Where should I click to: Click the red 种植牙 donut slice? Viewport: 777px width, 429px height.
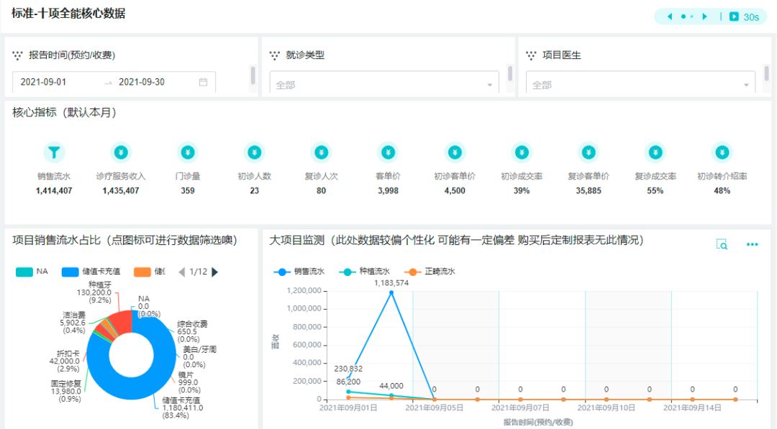coord(123,322)
